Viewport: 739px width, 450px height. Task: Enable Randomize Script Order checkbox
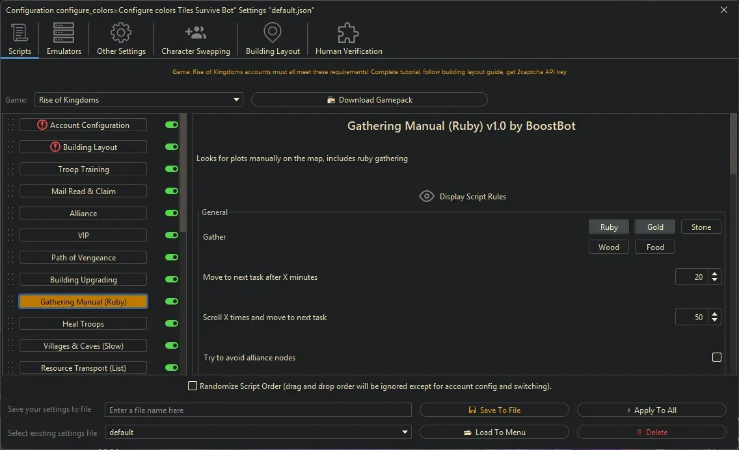[193, 386]
